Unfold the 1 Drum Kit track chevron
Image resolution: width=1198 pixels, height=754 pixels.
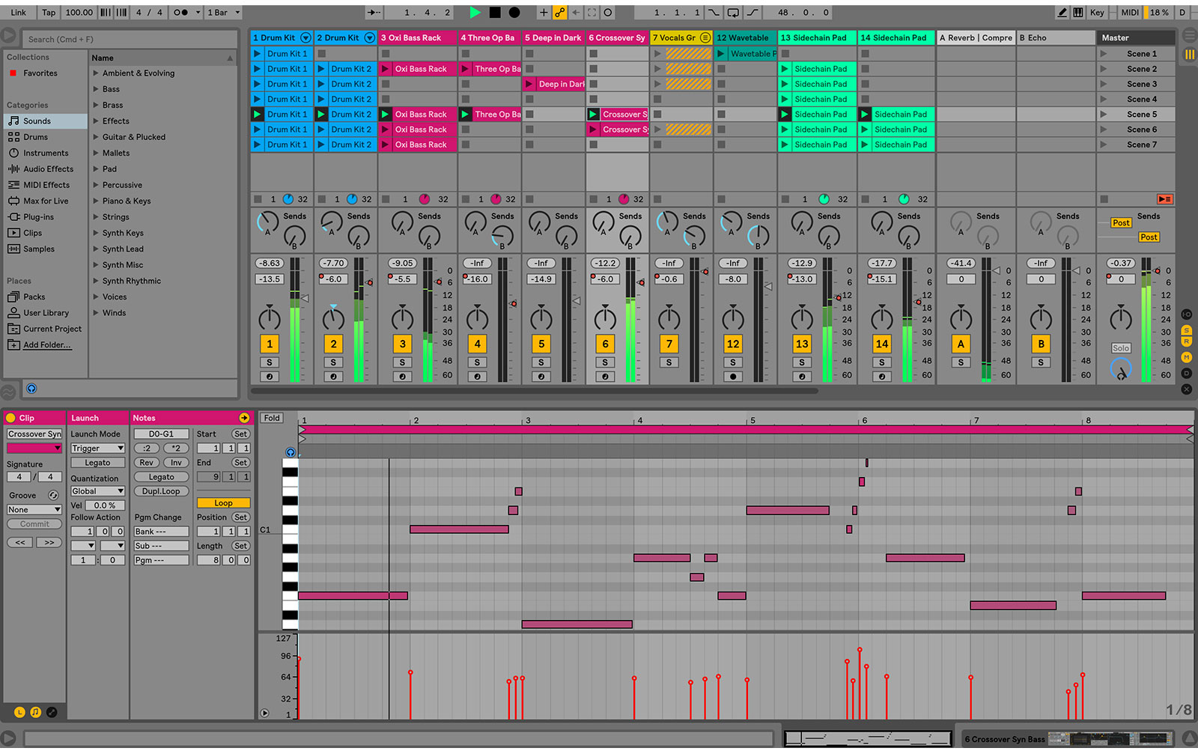(x=305, y=37)
